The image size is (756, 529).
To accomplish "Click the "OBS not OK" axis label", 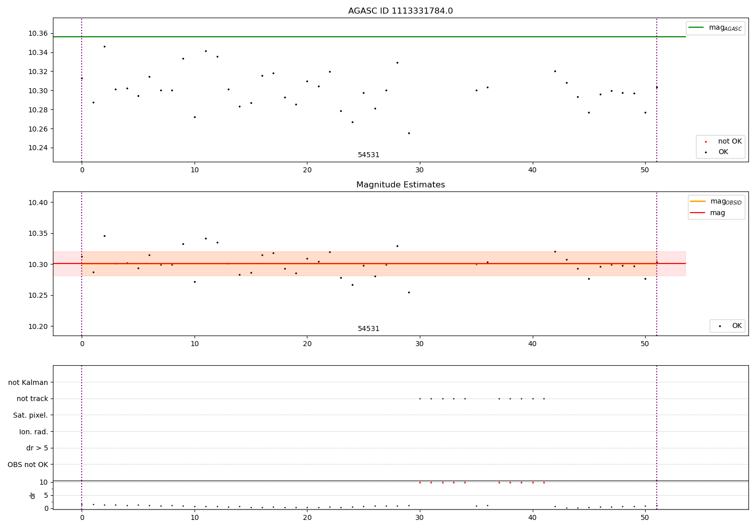I will tap(28, 465).
